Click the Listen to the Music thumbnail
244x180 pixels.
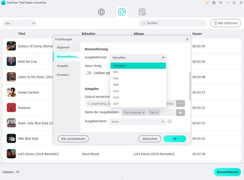11,77
